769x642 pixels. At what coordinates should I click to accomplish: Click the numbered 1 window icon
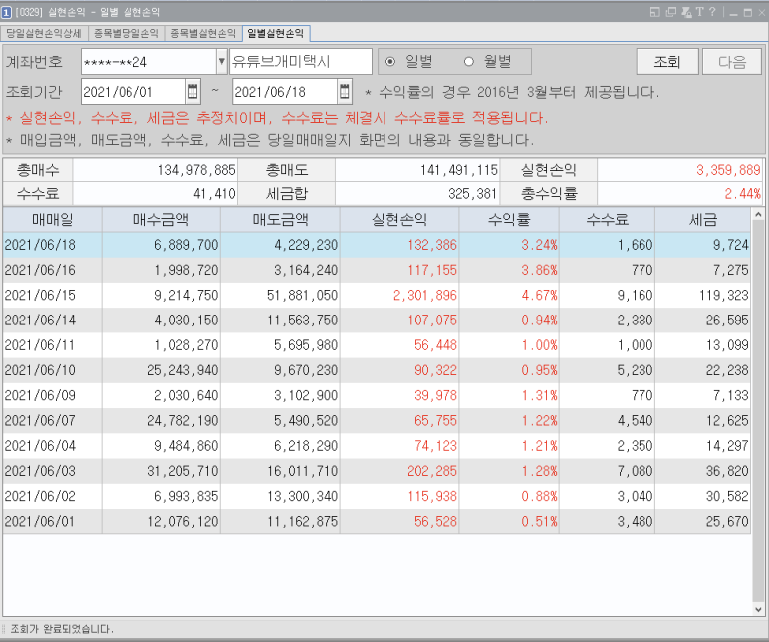pyautogui.click(x=6, y=12)
